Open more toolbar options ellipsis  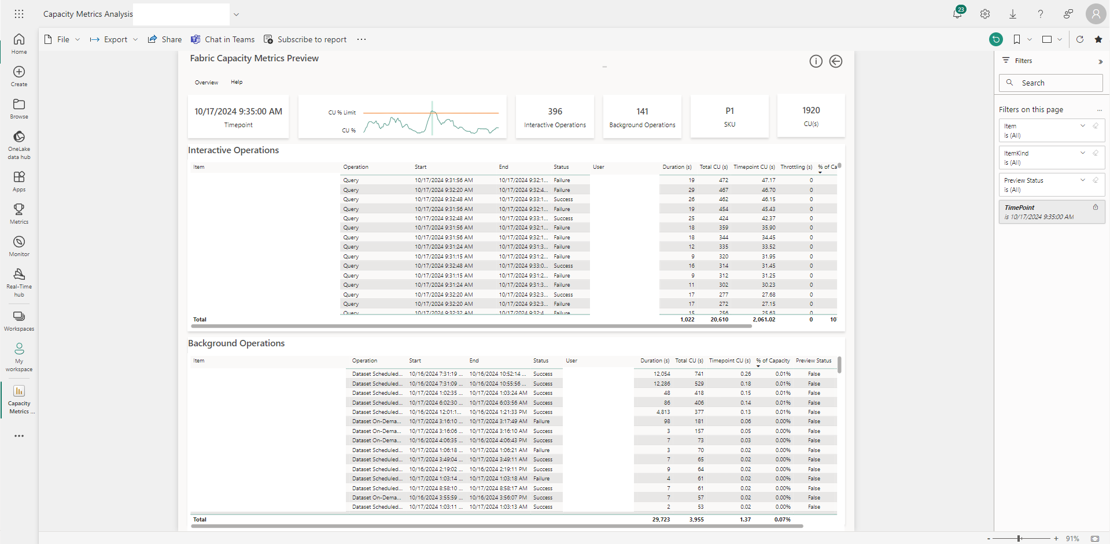[x=362, y=39]
